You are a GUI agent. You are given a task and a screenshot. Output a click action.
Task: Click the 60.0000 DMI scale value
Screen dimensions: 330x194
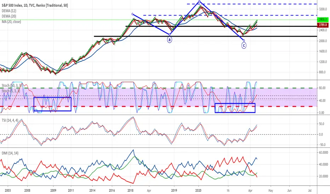point(323,152)
